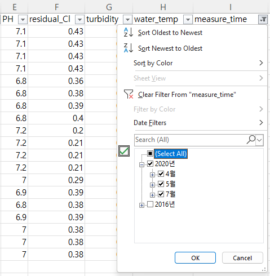Uncheck the 4월 checkbox

[161, 174]
